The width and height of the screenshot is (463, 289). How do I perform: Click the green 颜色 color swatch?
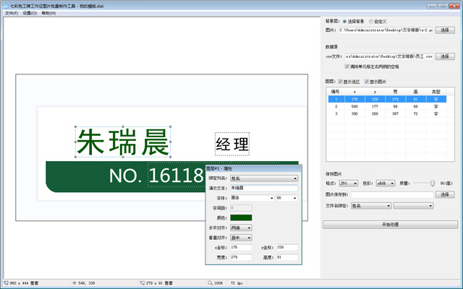pyautogui.click(x=241, y=217)
